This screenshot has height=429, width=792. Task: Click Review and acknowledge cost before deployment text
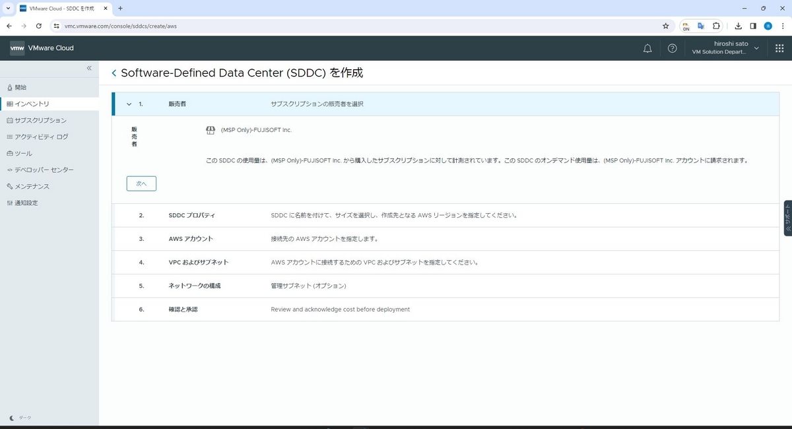(x=340, y=309)
